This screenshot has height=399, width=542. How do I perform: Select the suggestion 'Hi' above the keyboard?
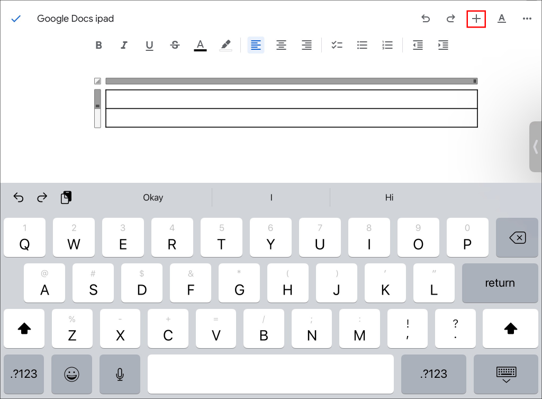pos(389,197)
